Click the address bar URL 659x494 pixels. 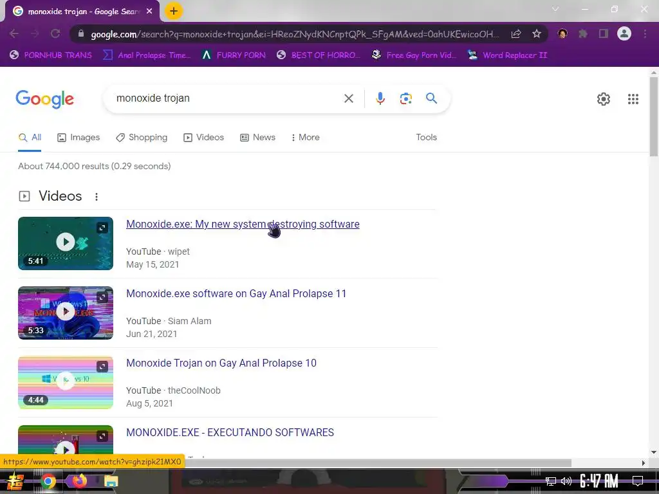point(294,34)
